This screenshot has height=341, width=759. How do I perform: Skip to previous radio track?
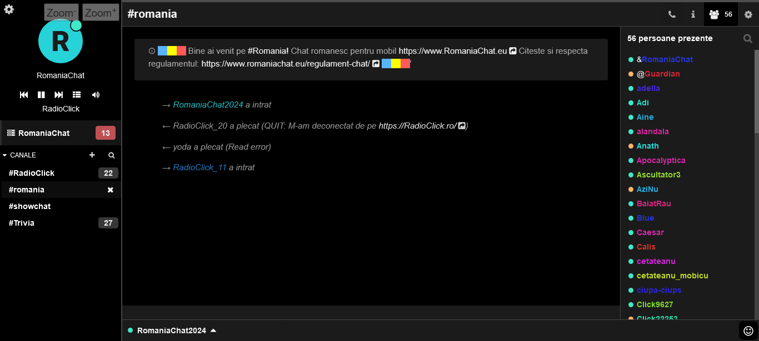[x=24, y=95]
